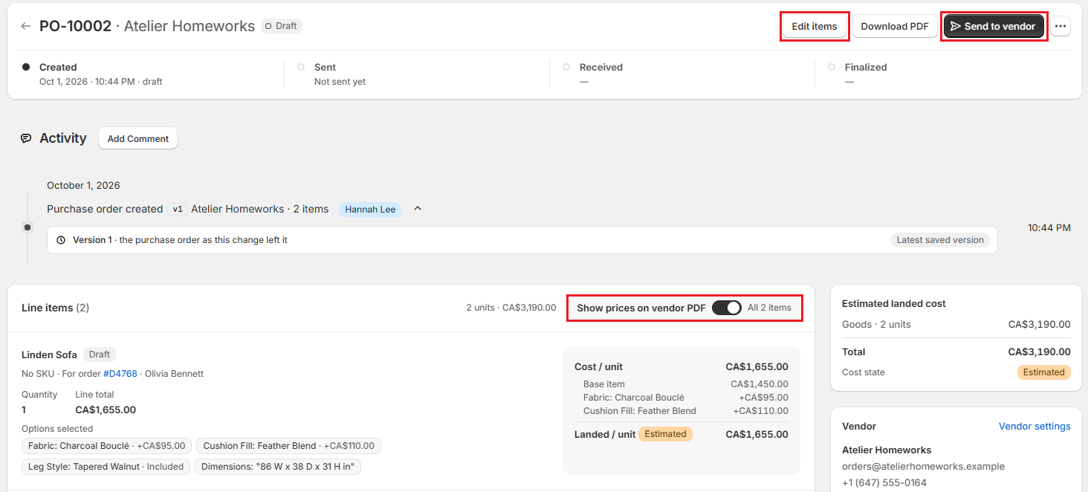
Task: Click the Estimated badge beside Landed / unit
Action: 665,434
